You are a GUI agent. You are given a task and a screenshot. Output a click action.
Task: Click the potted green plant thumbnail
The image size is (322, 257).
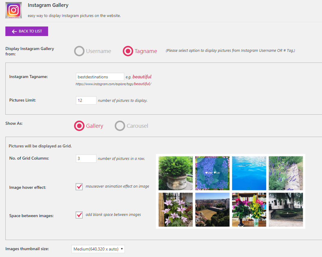[176, 173]
